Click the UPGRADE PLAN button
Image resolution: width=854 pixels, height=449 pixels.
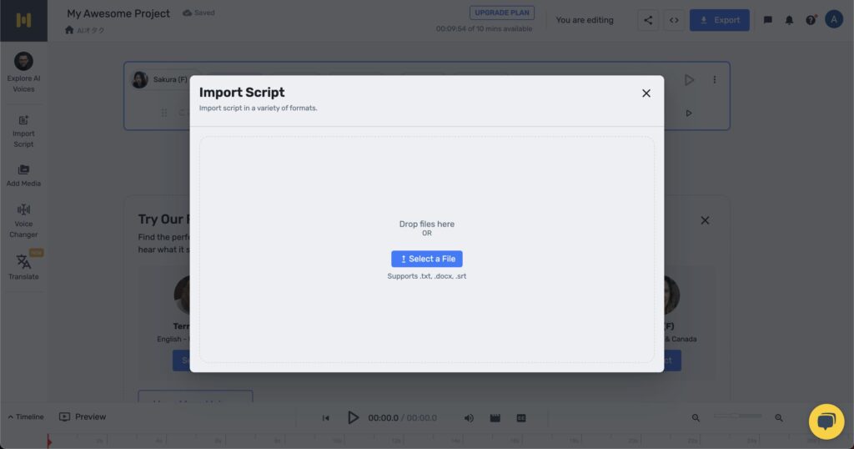coord(501,13)
